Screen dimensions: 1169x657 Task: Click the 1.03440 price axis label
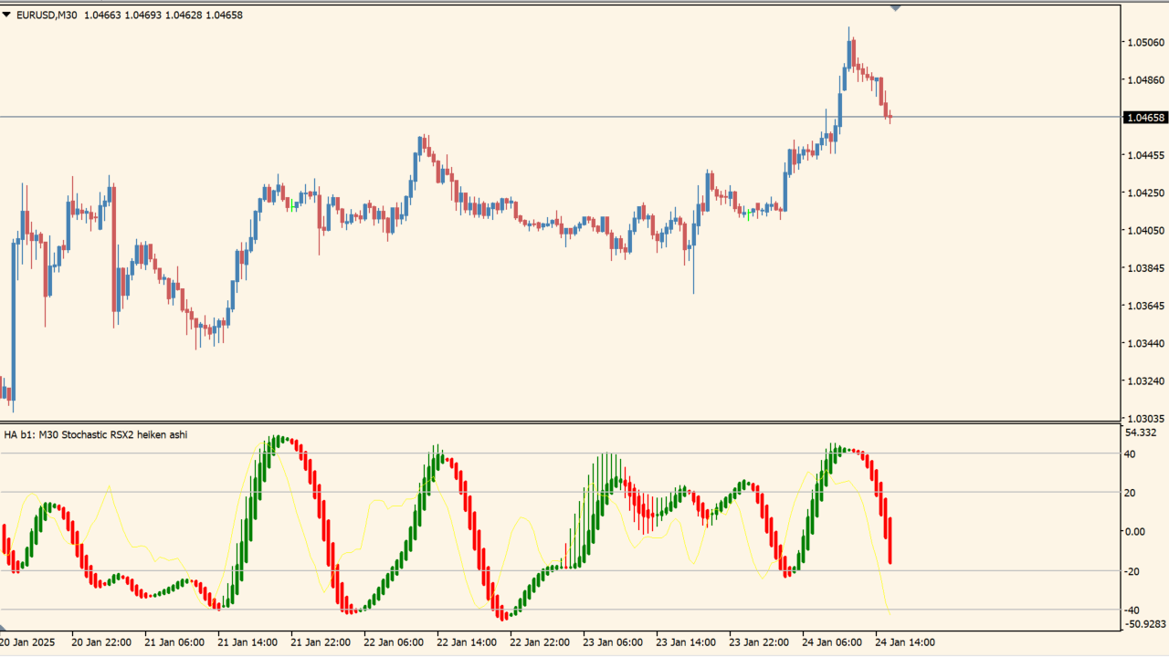(1145, 343)
